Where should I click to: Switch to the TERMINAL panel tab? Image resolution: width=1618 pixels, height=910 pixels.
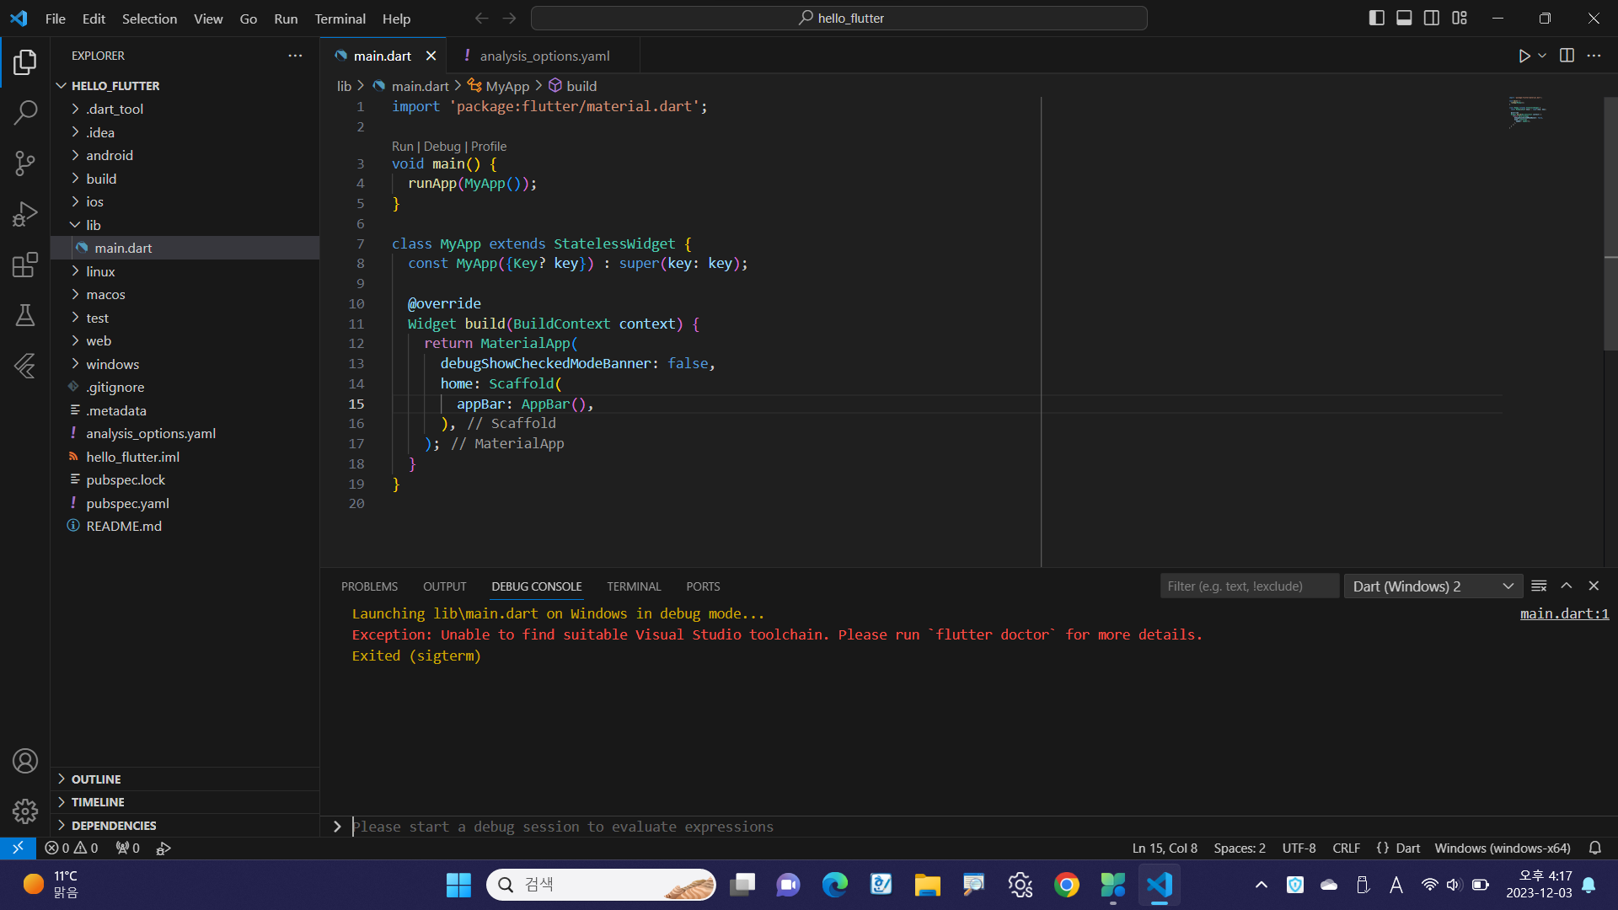point(634,586)
